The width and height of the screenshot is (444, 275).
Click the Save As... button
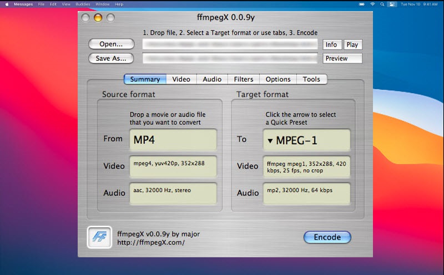(x=111, y=58)
